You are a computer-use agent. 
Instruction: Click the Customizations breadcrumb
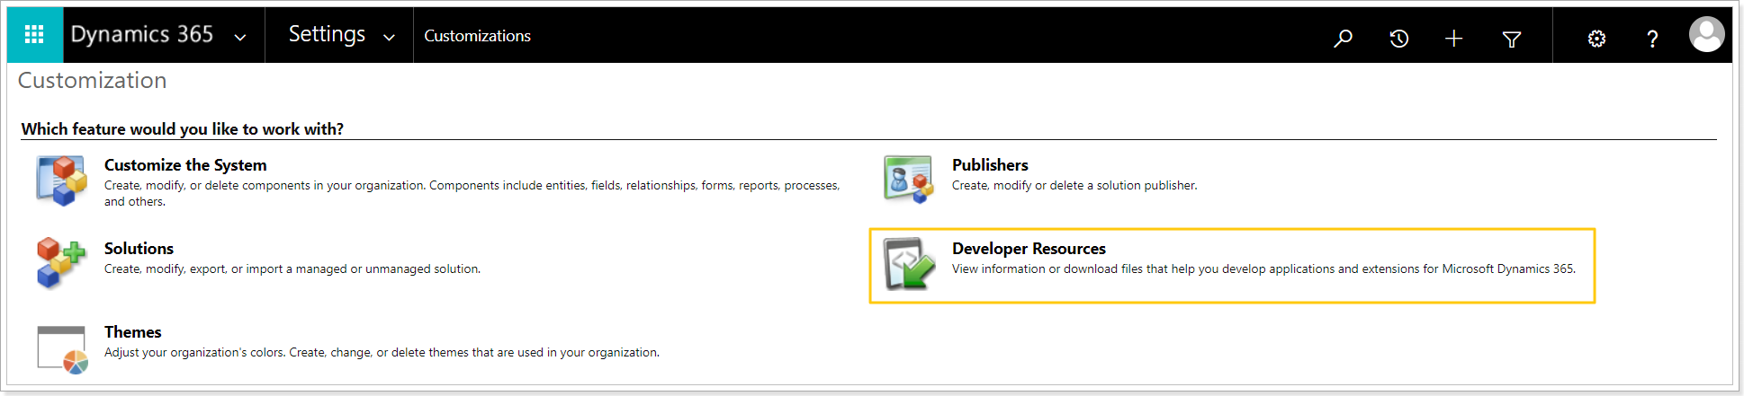[x=477, y=36]
